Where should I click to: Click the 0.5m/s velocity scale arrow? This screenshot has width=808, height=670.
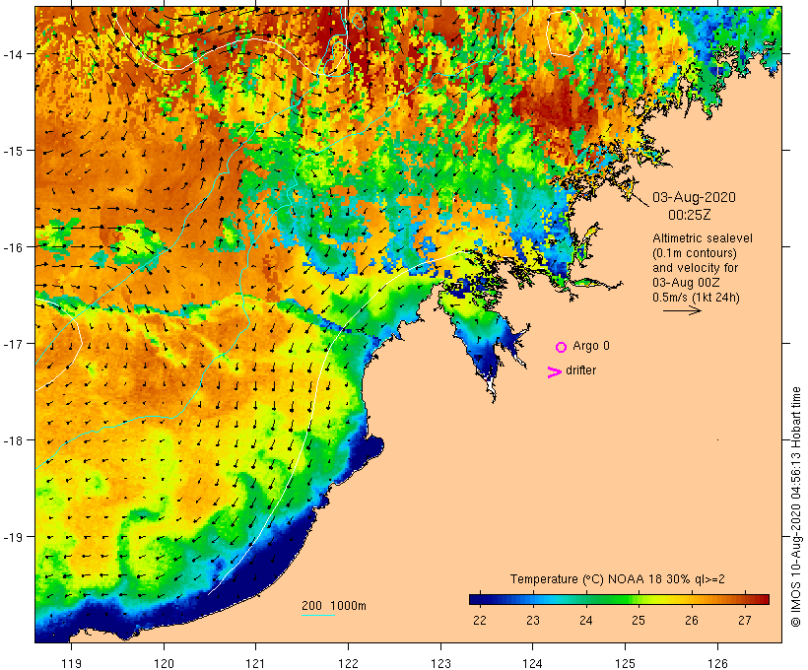(x=682, y=310)
